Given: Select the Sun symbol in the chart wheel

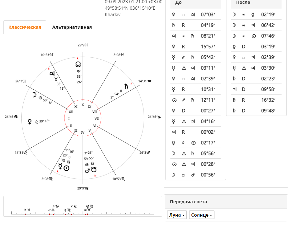Looking at the screenshot, I should (x=66, y=168).
